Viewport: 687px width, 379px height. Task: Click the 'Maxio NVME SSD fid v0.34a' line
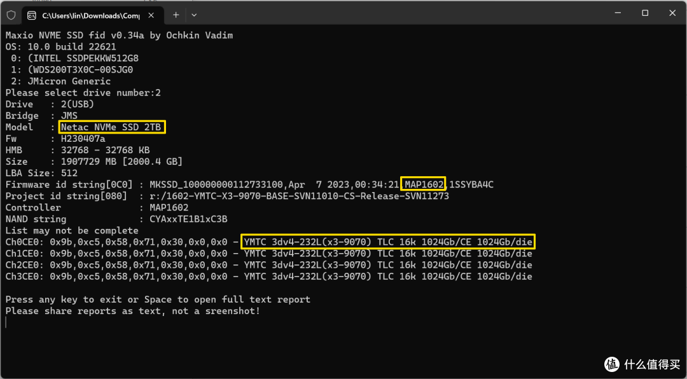[x=119, y=36]
